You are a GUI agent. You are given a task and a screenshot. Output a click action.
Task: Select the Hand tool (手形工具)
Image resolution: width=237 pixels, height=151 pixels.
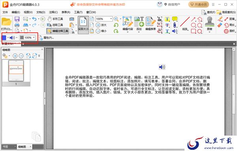click(x=55, y=19)
